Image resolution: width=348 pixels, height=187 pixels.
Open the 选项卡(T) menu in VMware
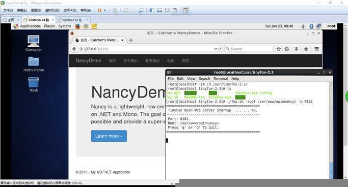[x=70, y=10]
